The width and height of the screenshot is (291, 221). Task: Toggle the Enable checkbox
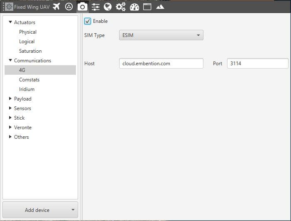88,21
